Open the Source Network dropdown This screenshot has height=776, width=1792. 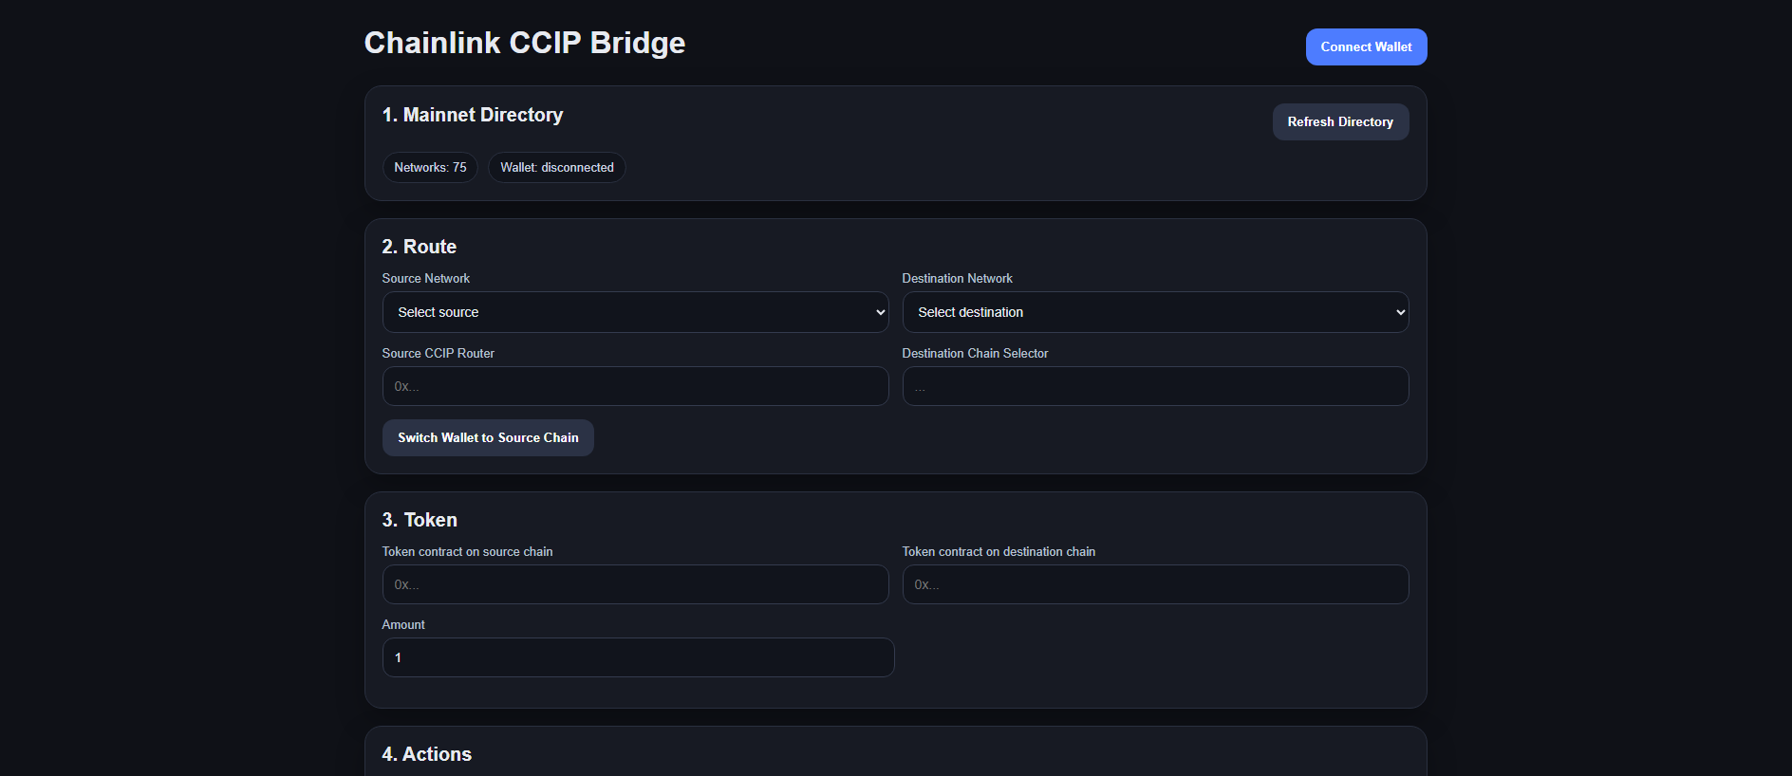click(635, 312)
